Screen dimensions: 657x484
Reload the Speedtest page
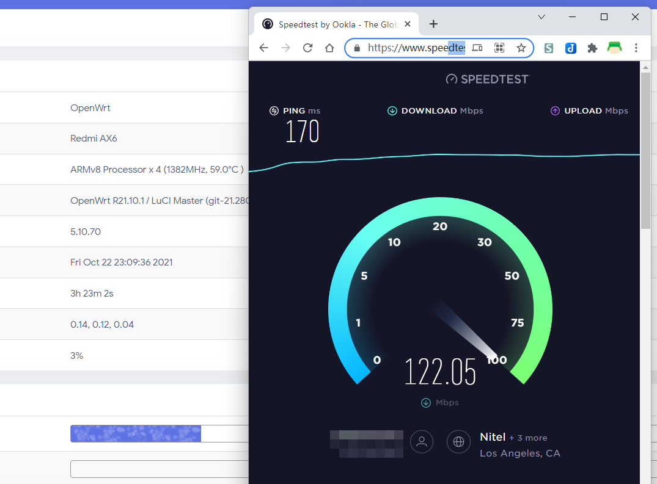tap(307, 48)
